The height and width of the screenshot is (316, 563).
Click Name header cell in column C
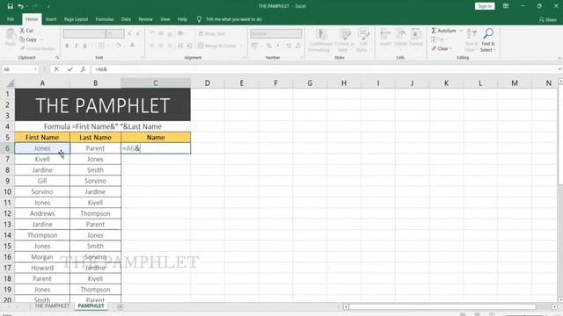coord(156,137)
